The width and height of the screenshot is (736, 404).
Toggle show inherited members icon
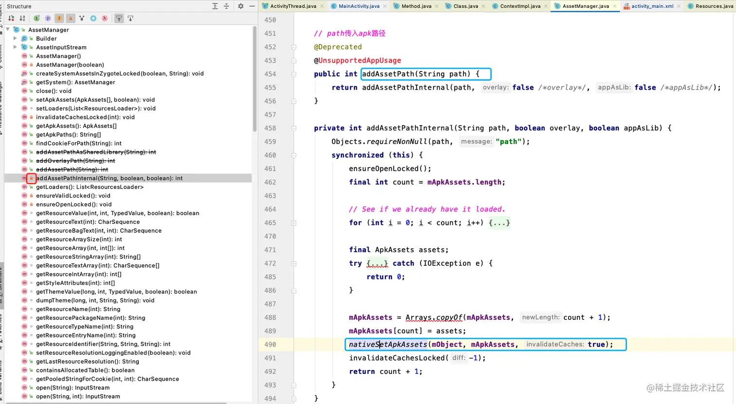pos(37,18)
